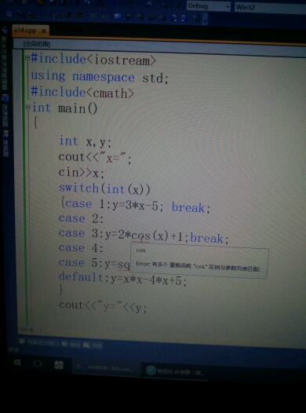Open the four-leaf clover taskbar app
The width and height of the screenshot is (306, 413).
[59, 365]
